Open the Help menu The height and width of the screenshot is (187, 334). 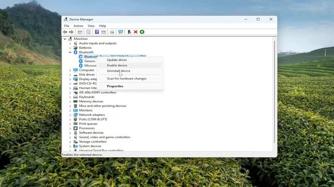coord(102,26)
